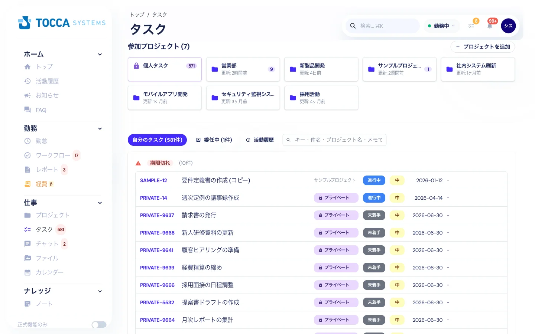Viewport: 535px width, 334px height.
Task: Open the FAQ chat icon
Action: pos(27,110)
